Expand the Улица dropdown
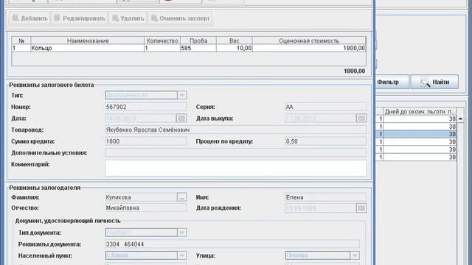This screenshot has height=265, width=472. click(355, 255)
